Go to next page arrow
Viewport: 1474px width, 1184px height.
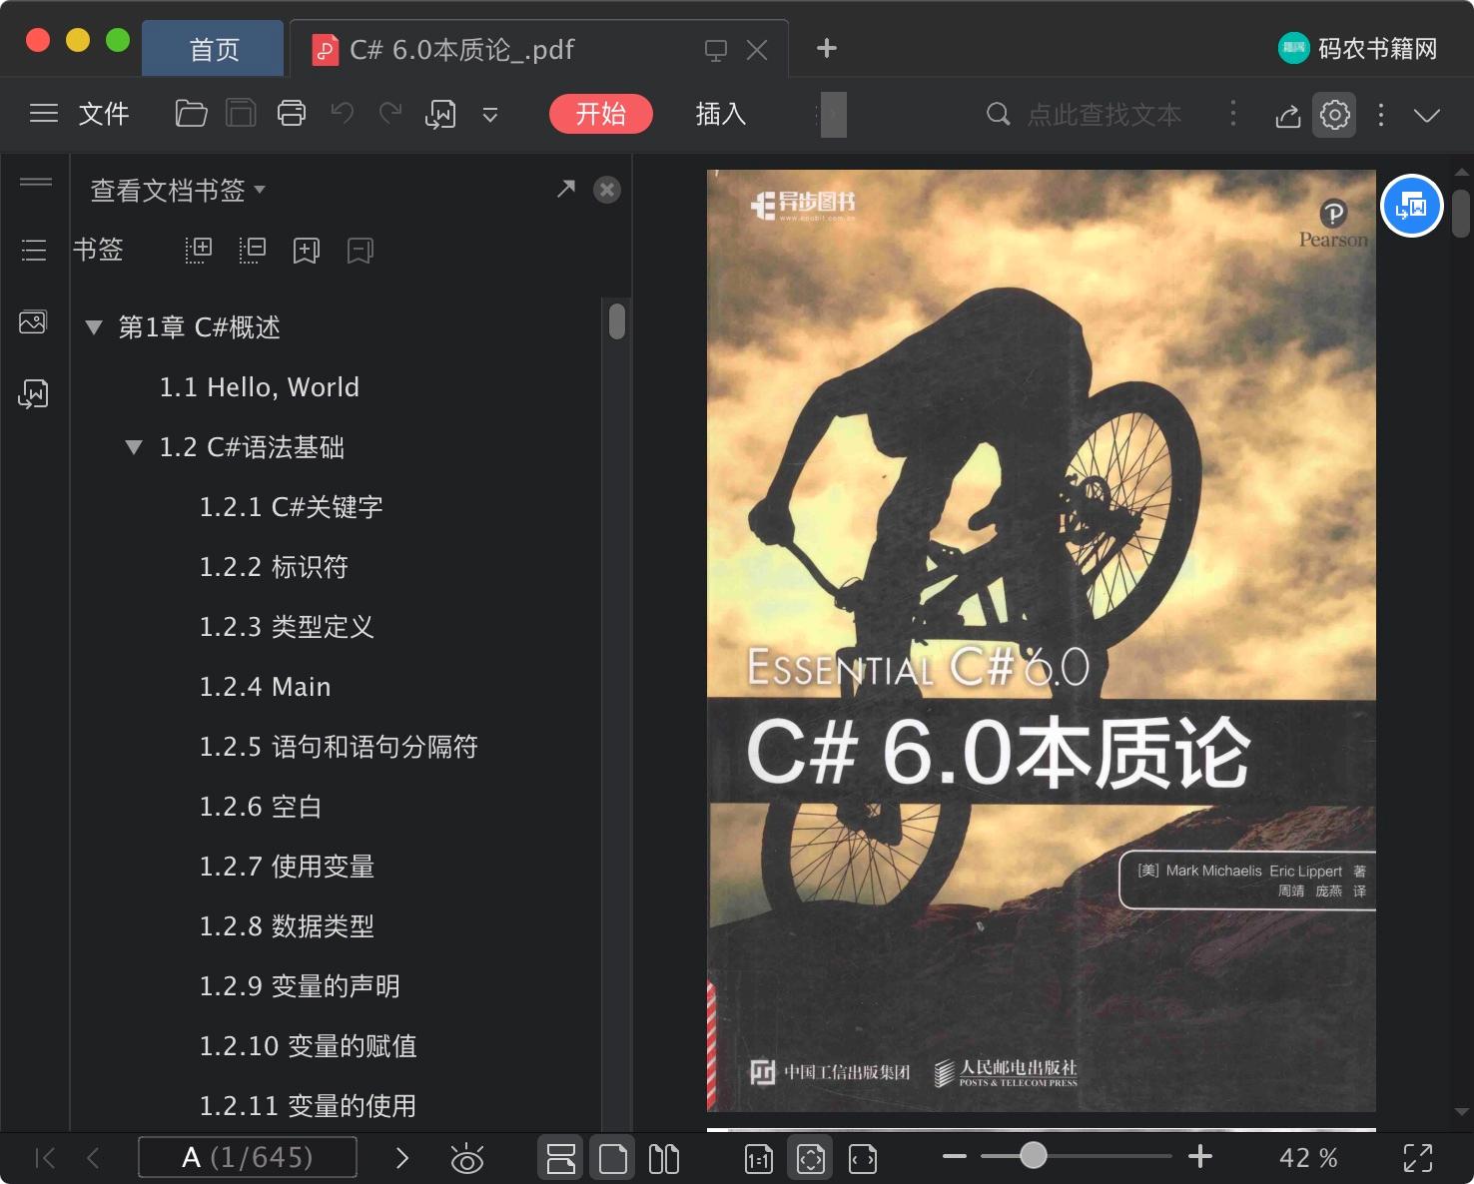click(402, 1158)
